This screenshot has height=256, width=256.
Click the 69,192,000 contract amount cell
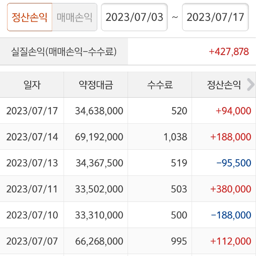pos(99,137)
